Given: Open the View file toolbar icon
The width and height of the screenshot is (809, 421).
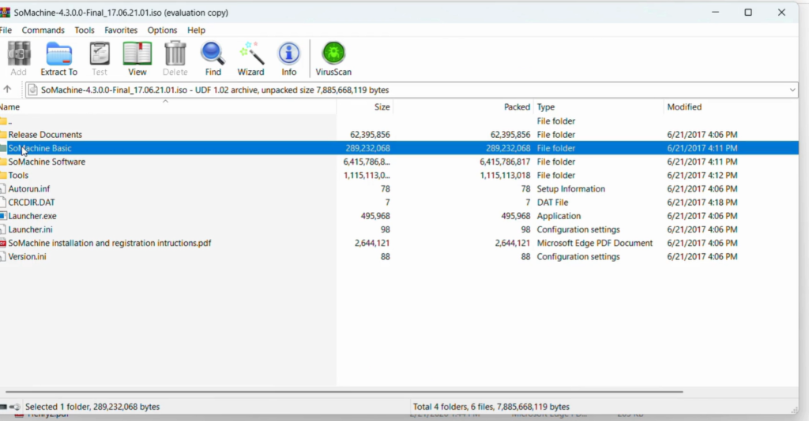Looking at the screenshot, I should point(137,59).
